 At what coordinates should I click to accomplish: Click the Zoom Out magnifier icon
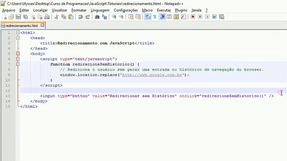pos(121,17)
